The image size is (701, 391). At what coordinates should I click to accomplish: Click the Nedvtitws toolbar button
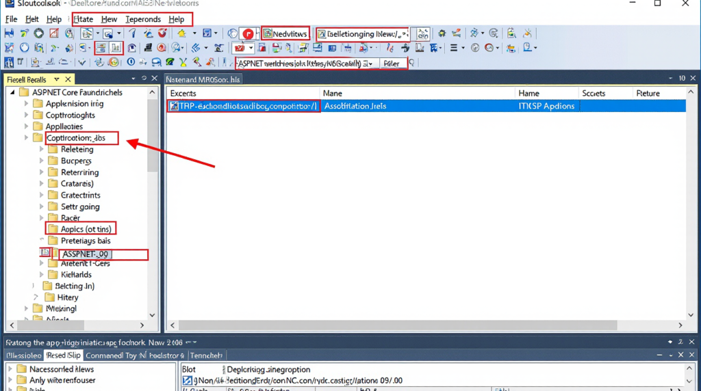pos(285,34)
